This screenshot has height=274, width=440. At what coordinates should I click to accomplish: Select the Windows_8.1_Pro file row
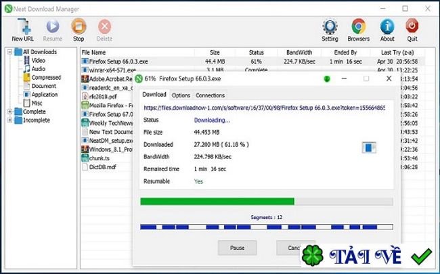point(107,150)
